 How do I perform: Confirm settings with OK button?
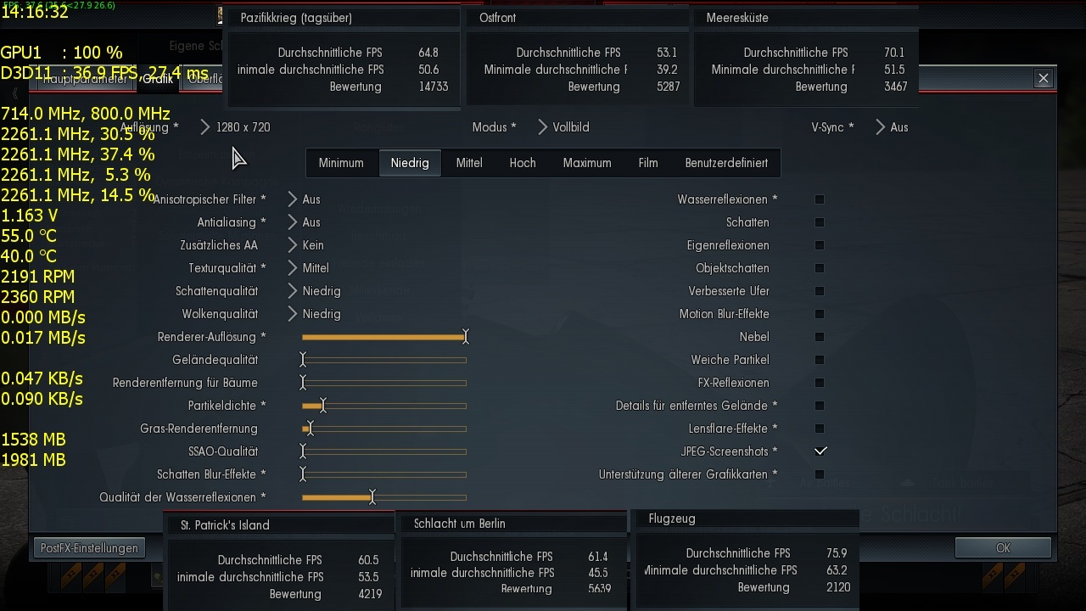click(1003, 548)
